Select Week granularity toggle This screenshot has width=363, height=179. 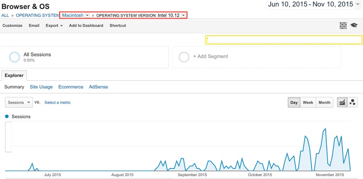pyautogui.click(x=308, y=103)
